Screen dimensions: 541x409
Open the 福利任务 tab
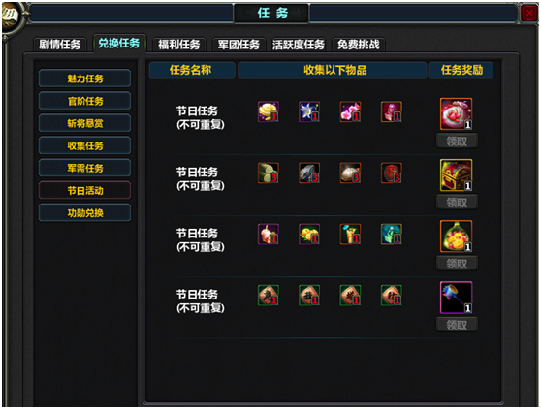pyautogui.click(x=179, y=45)
